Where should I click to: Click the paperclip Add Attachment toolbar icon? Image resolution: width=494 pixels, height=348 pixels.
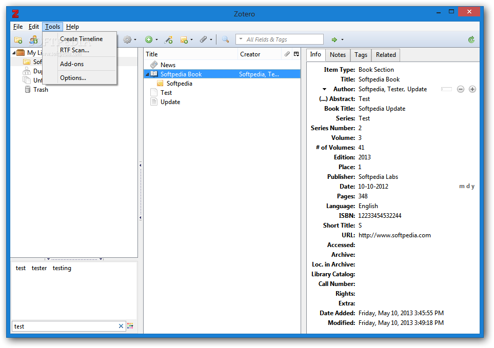[x=203, y=39]
